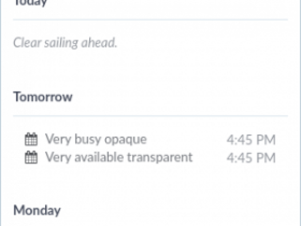Click divider line under Tomorrow heading
301x226 pixels.
coord(150,116)
